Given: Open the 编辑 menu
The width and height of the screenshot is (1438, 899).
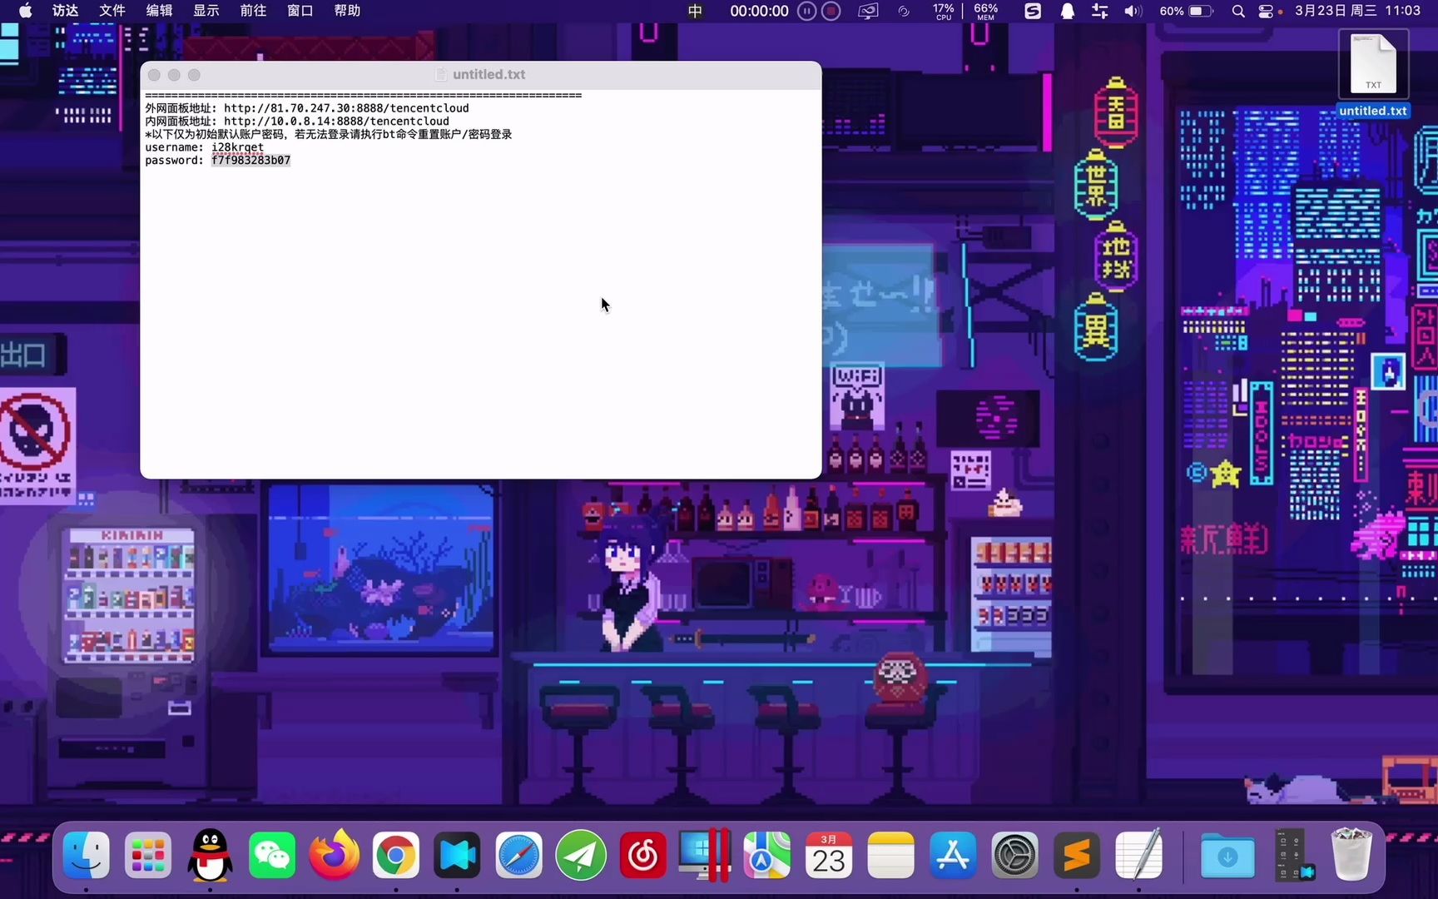Looking at the screenshot, I should click(159, 11).
